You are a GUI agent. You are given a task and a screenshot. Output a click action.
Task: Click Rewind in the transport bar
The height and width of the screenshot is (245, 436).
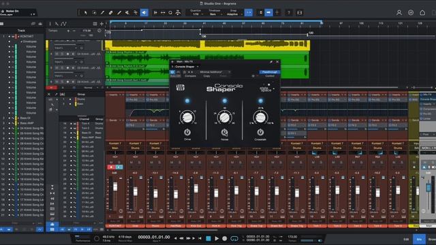tap(181, 238)
